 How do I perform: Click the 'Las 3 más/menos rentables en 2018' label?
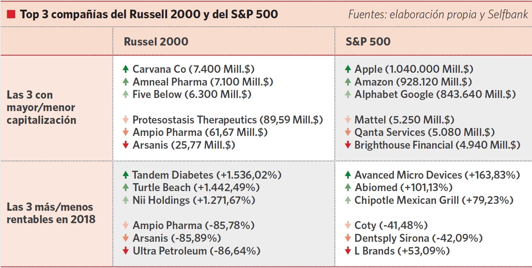point(51,213)
